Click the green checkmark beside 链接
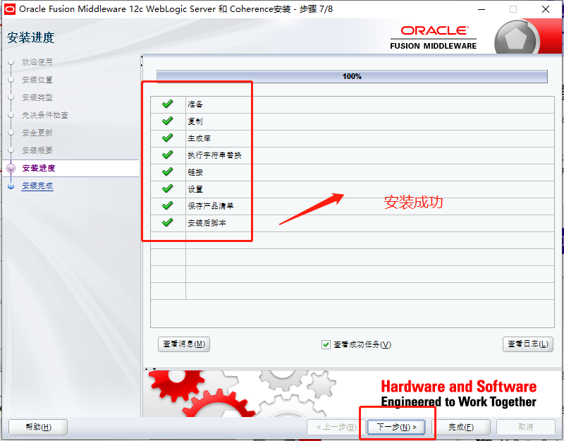Viewport: 564px width, 441px height. (x=167, y=171)
